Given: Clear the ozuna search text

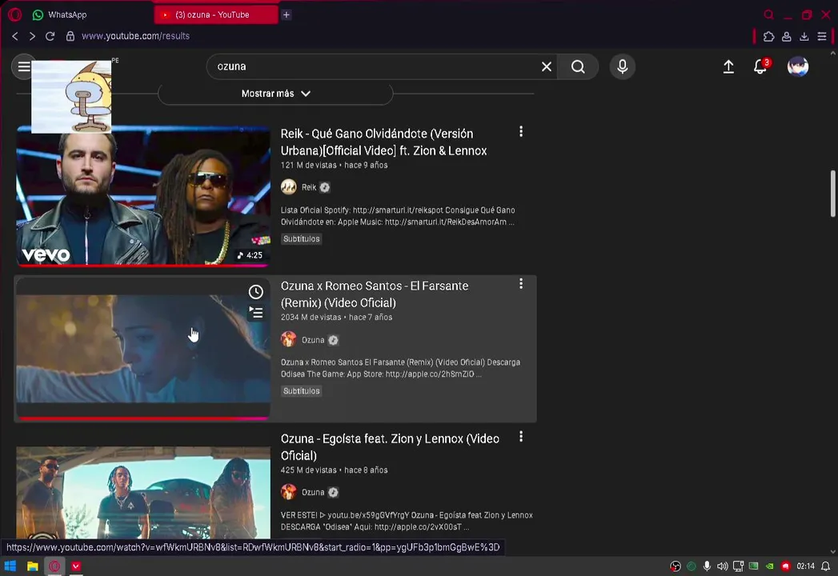Looking at the screenshot, I should pyautogui.click(x=546, y=66).
